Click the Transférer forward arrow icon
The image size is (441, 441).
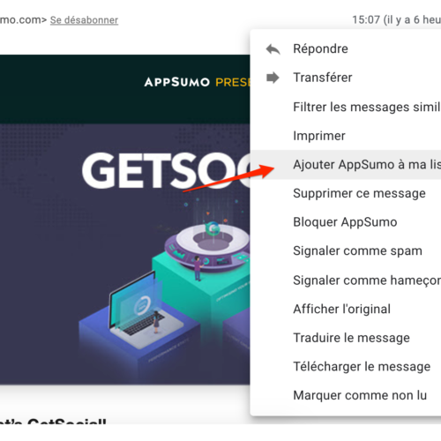pos(273,78)
